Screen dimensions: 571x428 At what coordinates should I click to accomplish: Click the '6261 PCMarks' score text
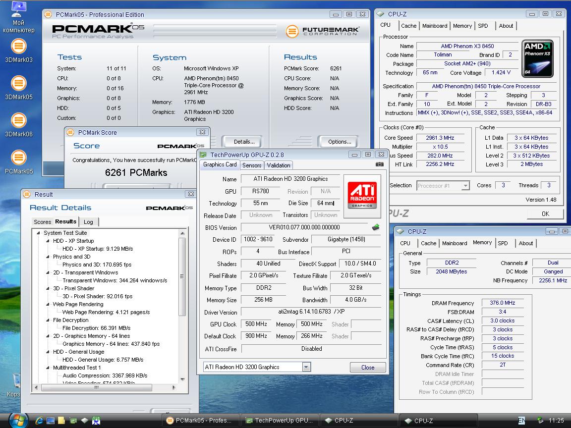click(x=136, y=172)
